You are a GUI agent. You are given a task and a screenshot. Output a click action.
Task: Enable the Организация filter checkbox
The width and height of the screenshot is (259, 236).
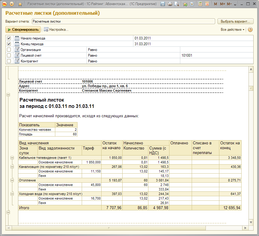[x=9, y=50]
